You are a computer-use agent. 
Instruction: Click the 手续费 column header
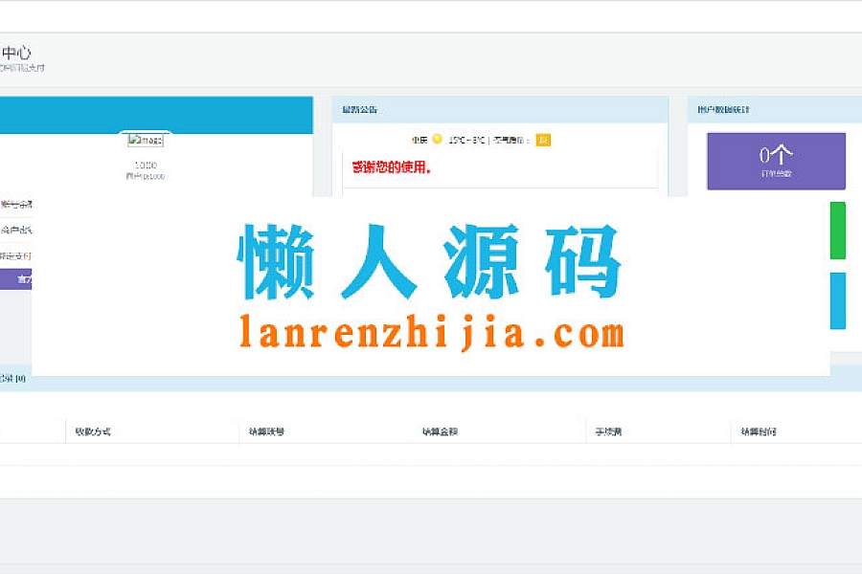608,431
